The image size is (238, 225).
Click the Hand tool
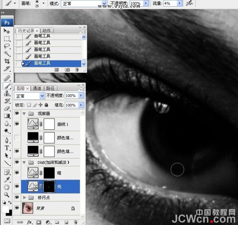point(7,187)
